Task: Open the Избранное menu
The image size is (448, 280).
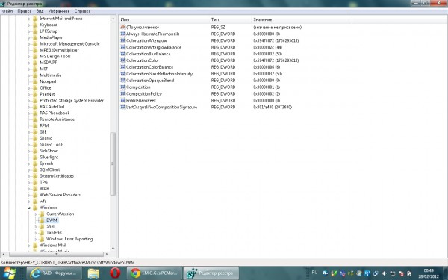Action: pos(58,11)
